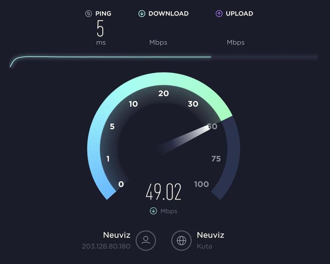This screenshot has width=330, height=264.
Task: Click the Neuviz provider name on left
Action: point(116,235)
